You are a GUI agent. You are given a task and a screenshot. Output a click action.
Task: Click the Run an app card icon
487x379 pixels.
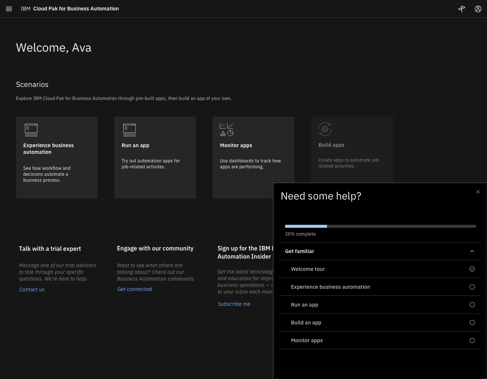coord(130,130)
